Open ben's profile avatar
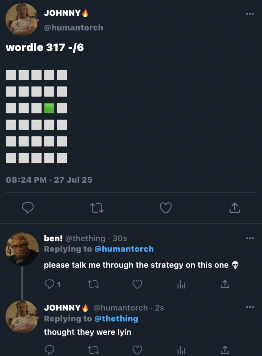 click(x=22, y=249)
